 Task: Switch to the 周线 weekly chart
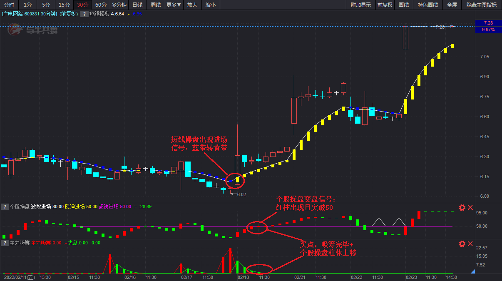[x=156, y=5]
